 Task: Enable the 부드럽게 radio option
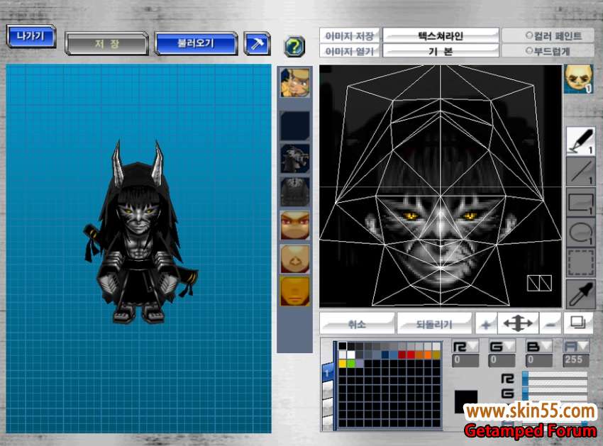coord(529,50)
